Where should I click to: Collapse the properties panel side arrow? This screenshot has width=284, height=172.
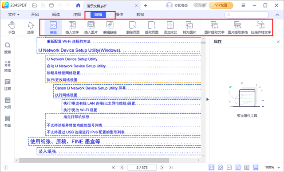pos(208,99)
